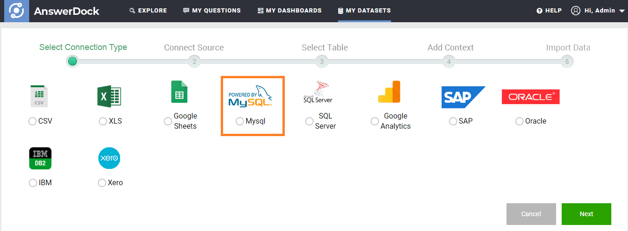The image size is (628, 231).
Task: Open the My Questions menu
Action: (212, 11)
